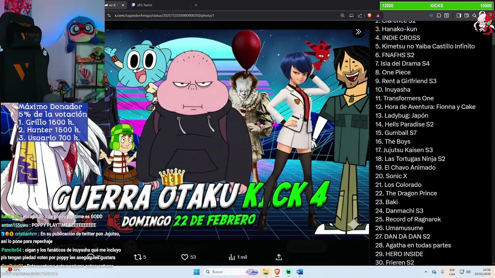Close the 'en X' browser tab
Screen dimensions: 495x278
(123, 5)
